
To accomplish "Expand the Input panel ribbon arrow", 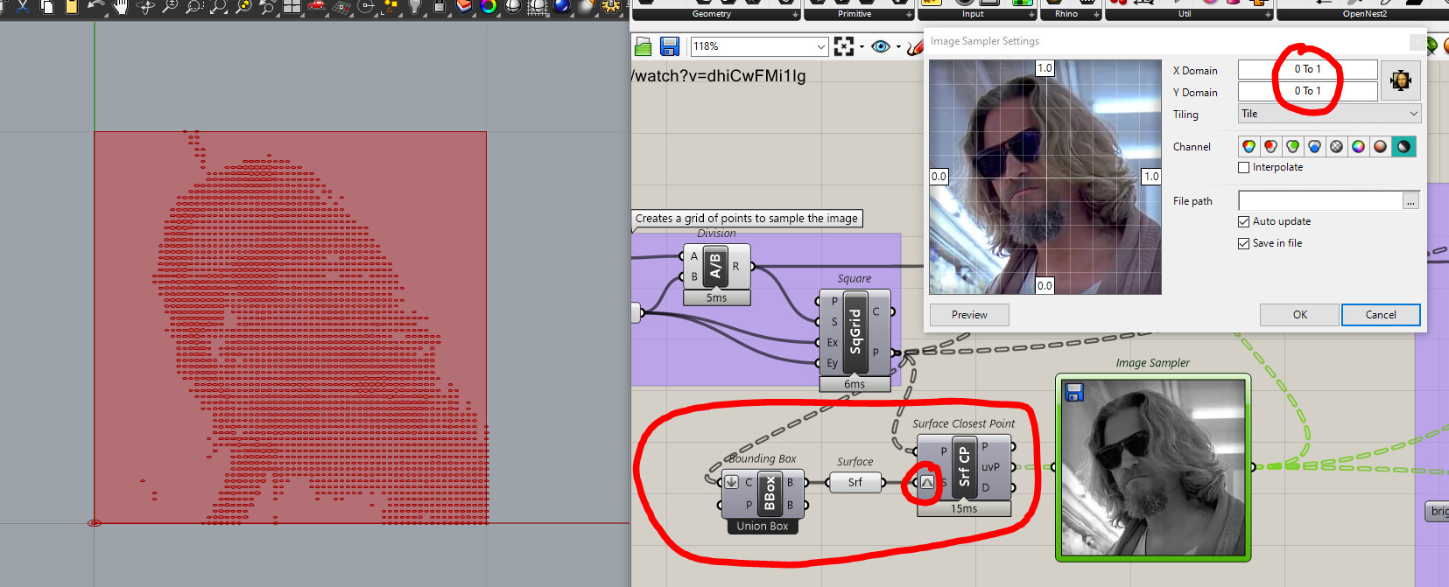I will (1032, 15).
